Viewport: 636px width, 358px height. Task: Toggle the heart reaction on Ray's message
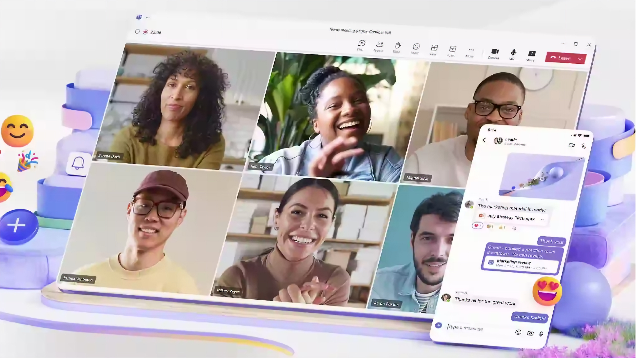(478, 225)
